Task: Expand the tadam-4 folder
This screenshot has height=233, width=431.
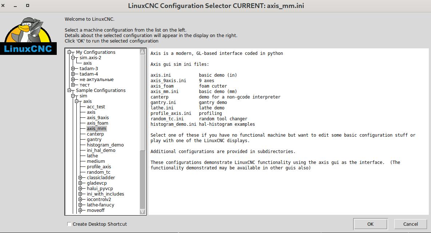Action: [x=73, y=74]
